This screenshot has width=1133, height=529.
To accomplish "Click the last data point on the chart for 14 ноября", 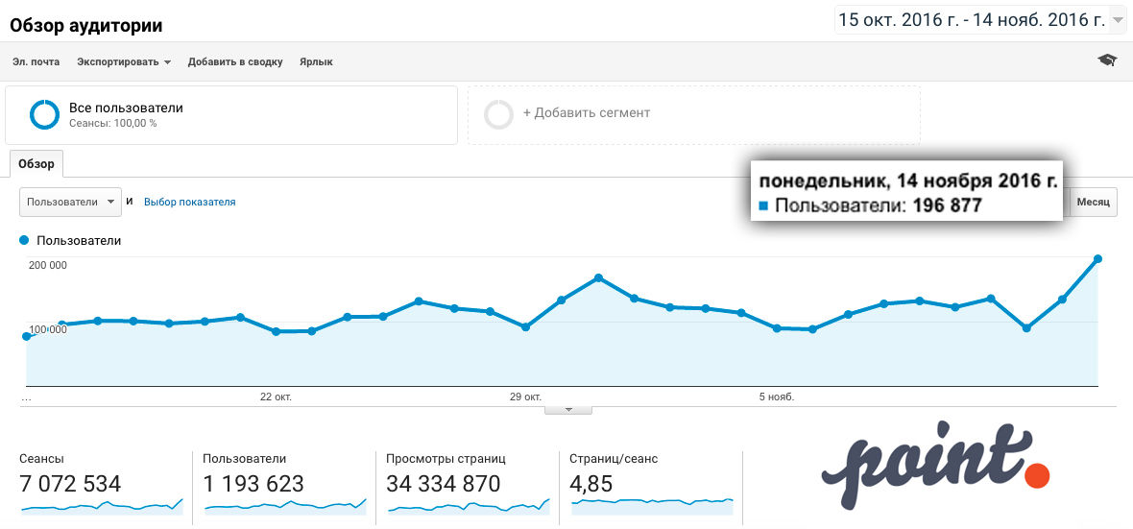I will pos(1097,258).
